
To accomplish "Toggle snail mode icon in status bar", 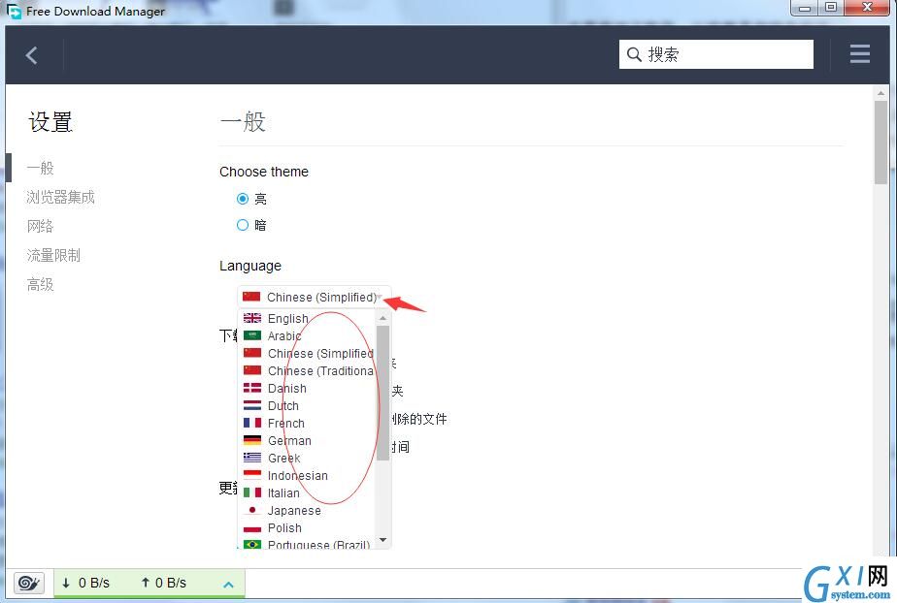I will [x=28, y=583].
